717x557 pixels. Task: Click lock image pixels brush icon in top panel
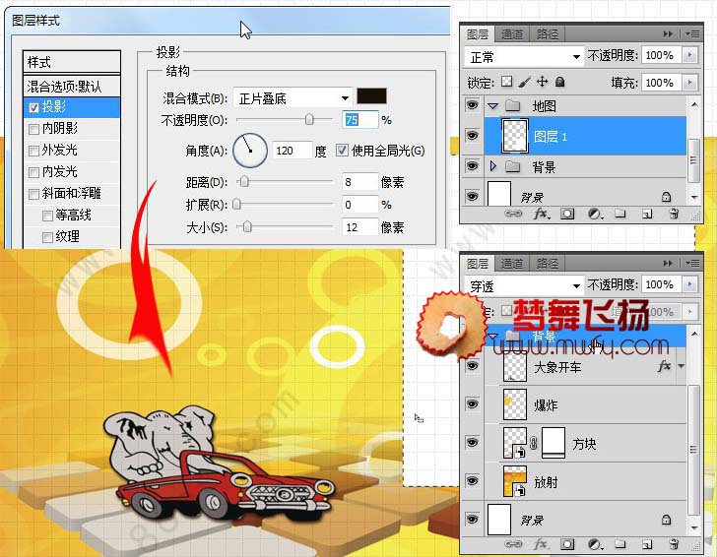(x=525, y=82)
